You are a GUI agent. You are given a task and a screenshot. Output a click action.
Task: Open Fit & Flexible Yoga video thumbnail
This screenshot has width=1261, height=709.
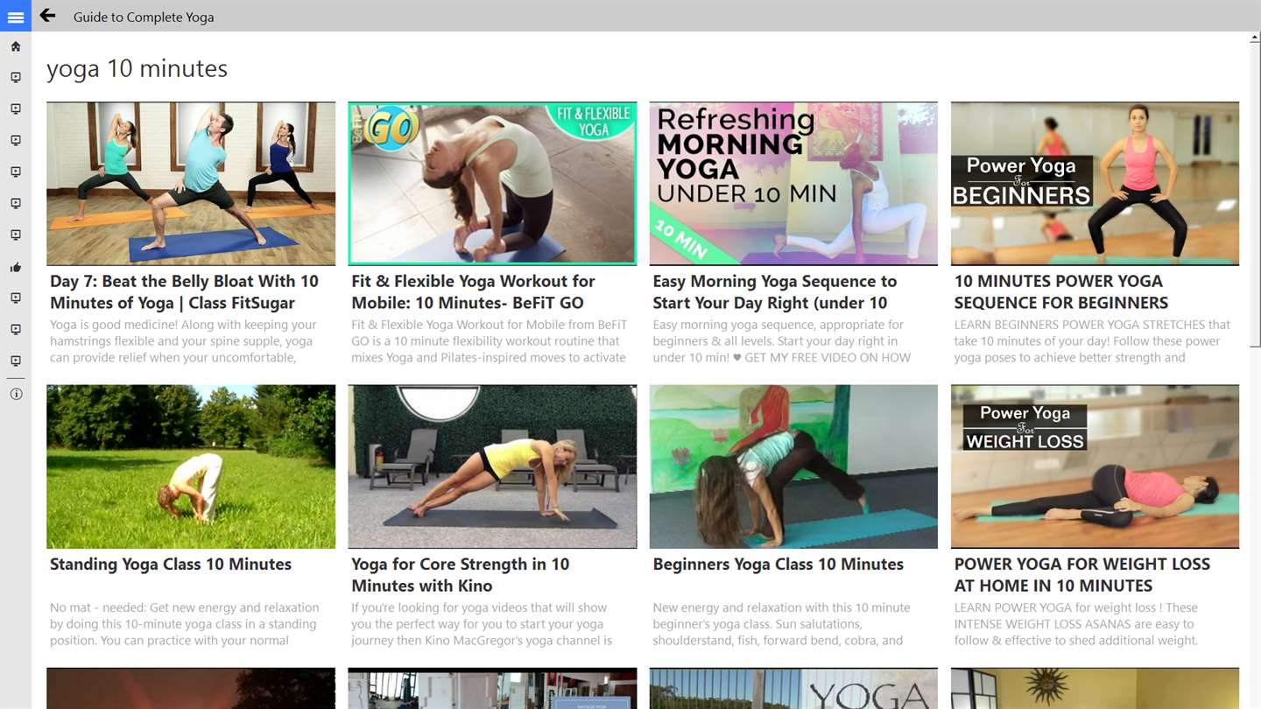[x=492, y=184]
